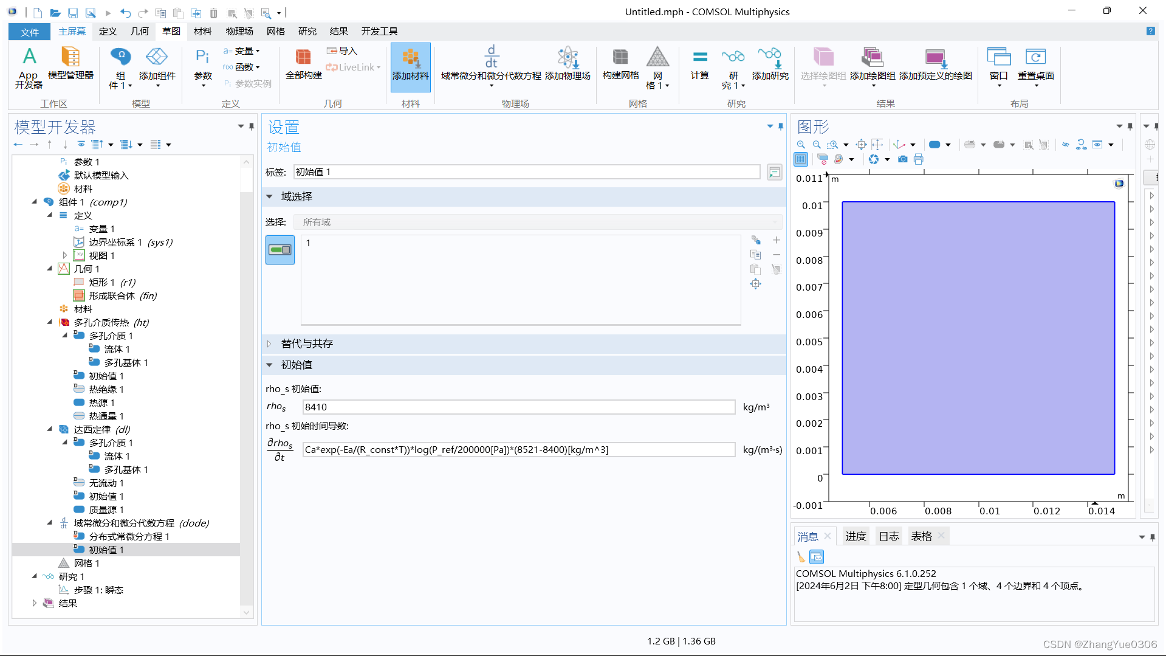The image size is (1166, 656).
Task: Take a snapshot with the camera icon
Action: 903,159
